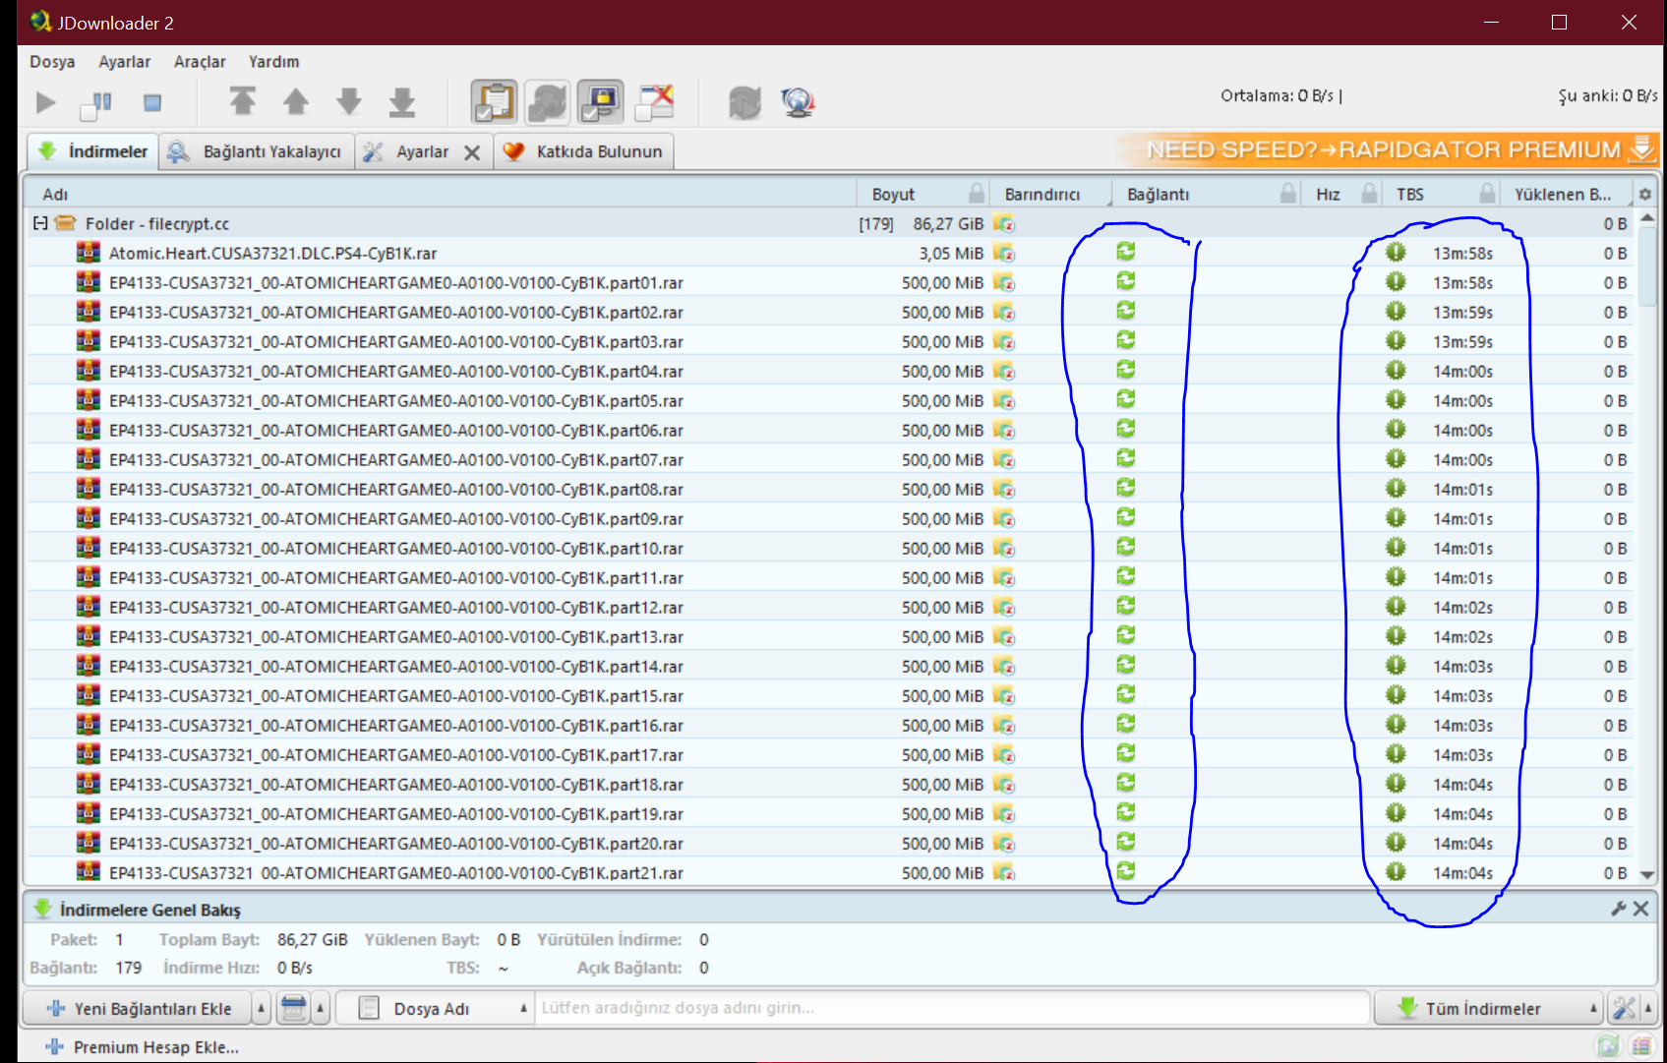Toggle the Boyut column width lock
1667x1063 pixels.
(x=976, y=193)
